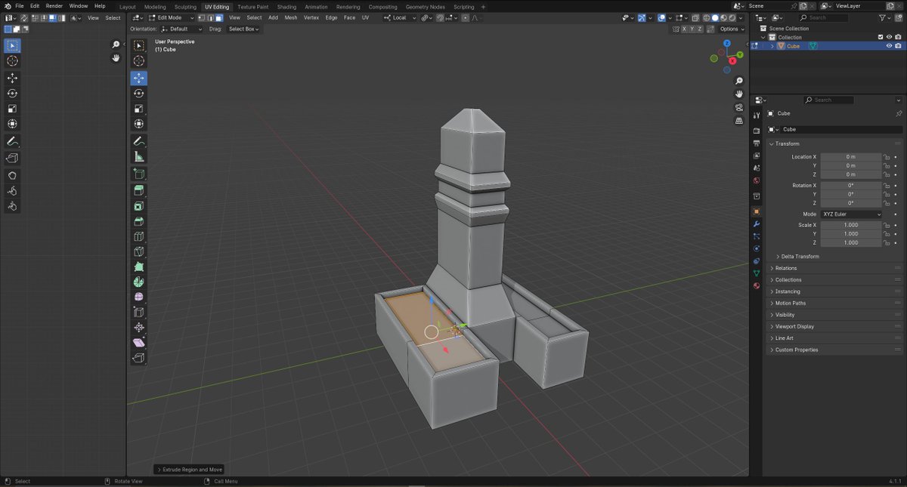Activate the Rotate tool
The height and width of the screenshot is (487, 907).
pyautogui.click(x=139, y=93)
